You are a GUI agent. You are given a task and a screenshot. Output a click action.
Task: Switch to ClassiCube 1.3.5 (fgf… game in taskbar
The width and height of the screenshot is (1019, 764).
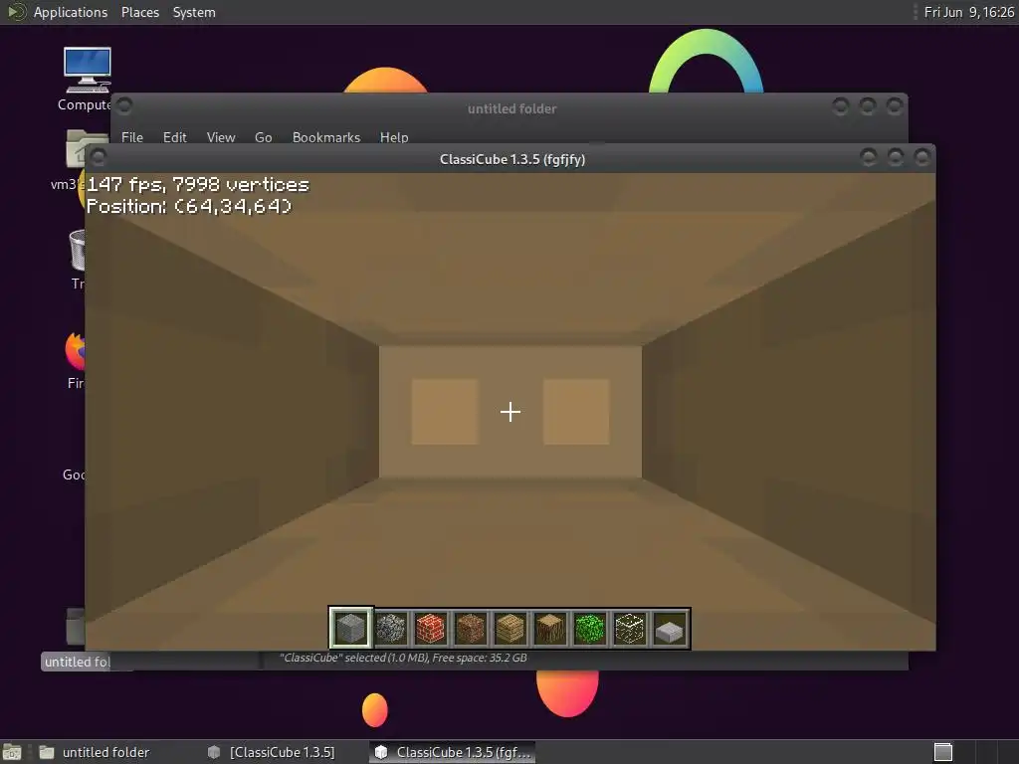(453, 752)
